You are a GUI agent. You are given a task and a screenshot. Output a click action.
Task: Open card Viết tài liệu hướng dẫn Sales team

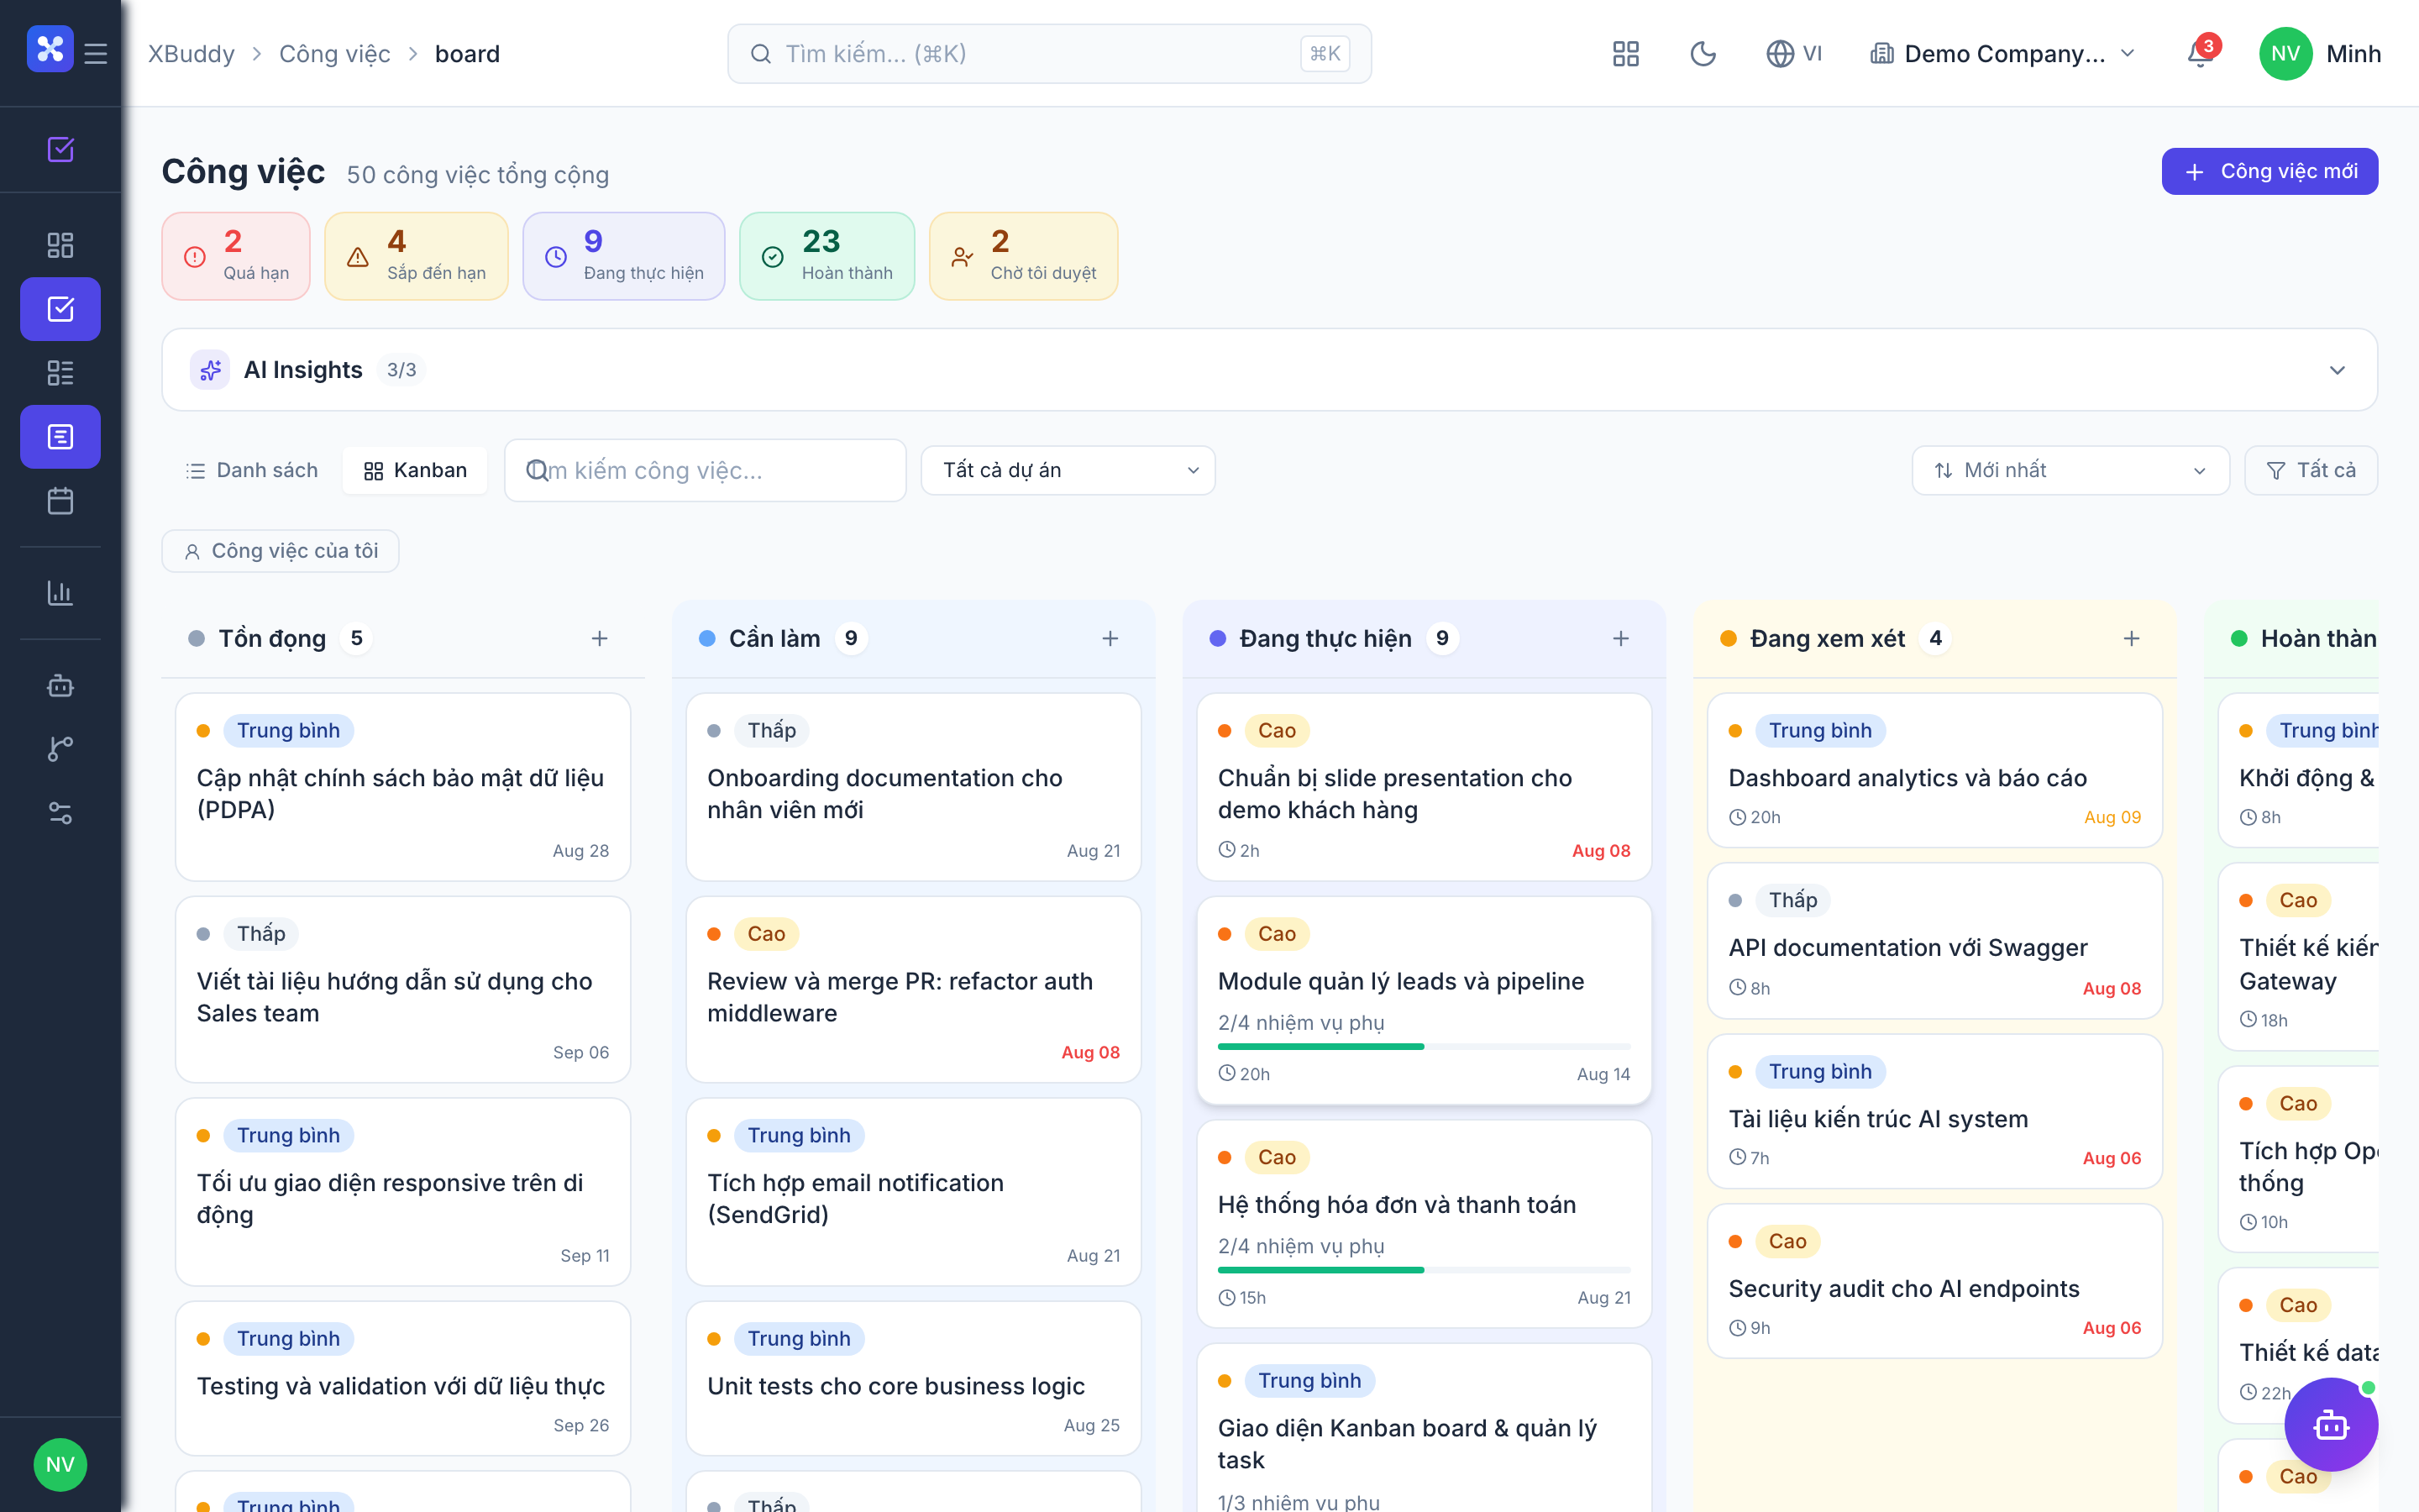pos(403,990)
